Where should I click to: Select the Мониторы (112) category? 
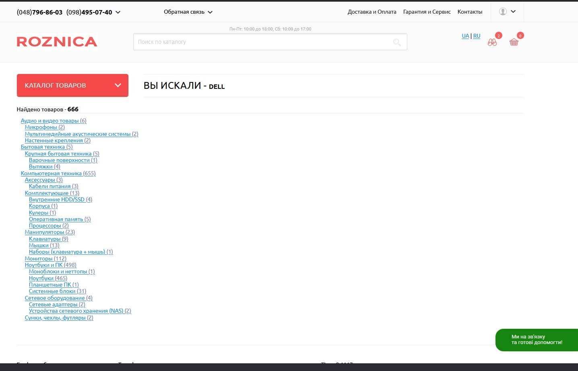(x=45, y=258)
